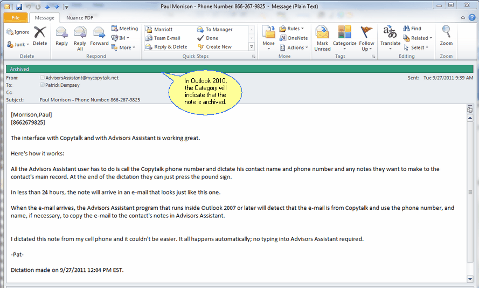Open Outlook Help question mark
The image size is (479, 288).
click(x=472, y=17)
